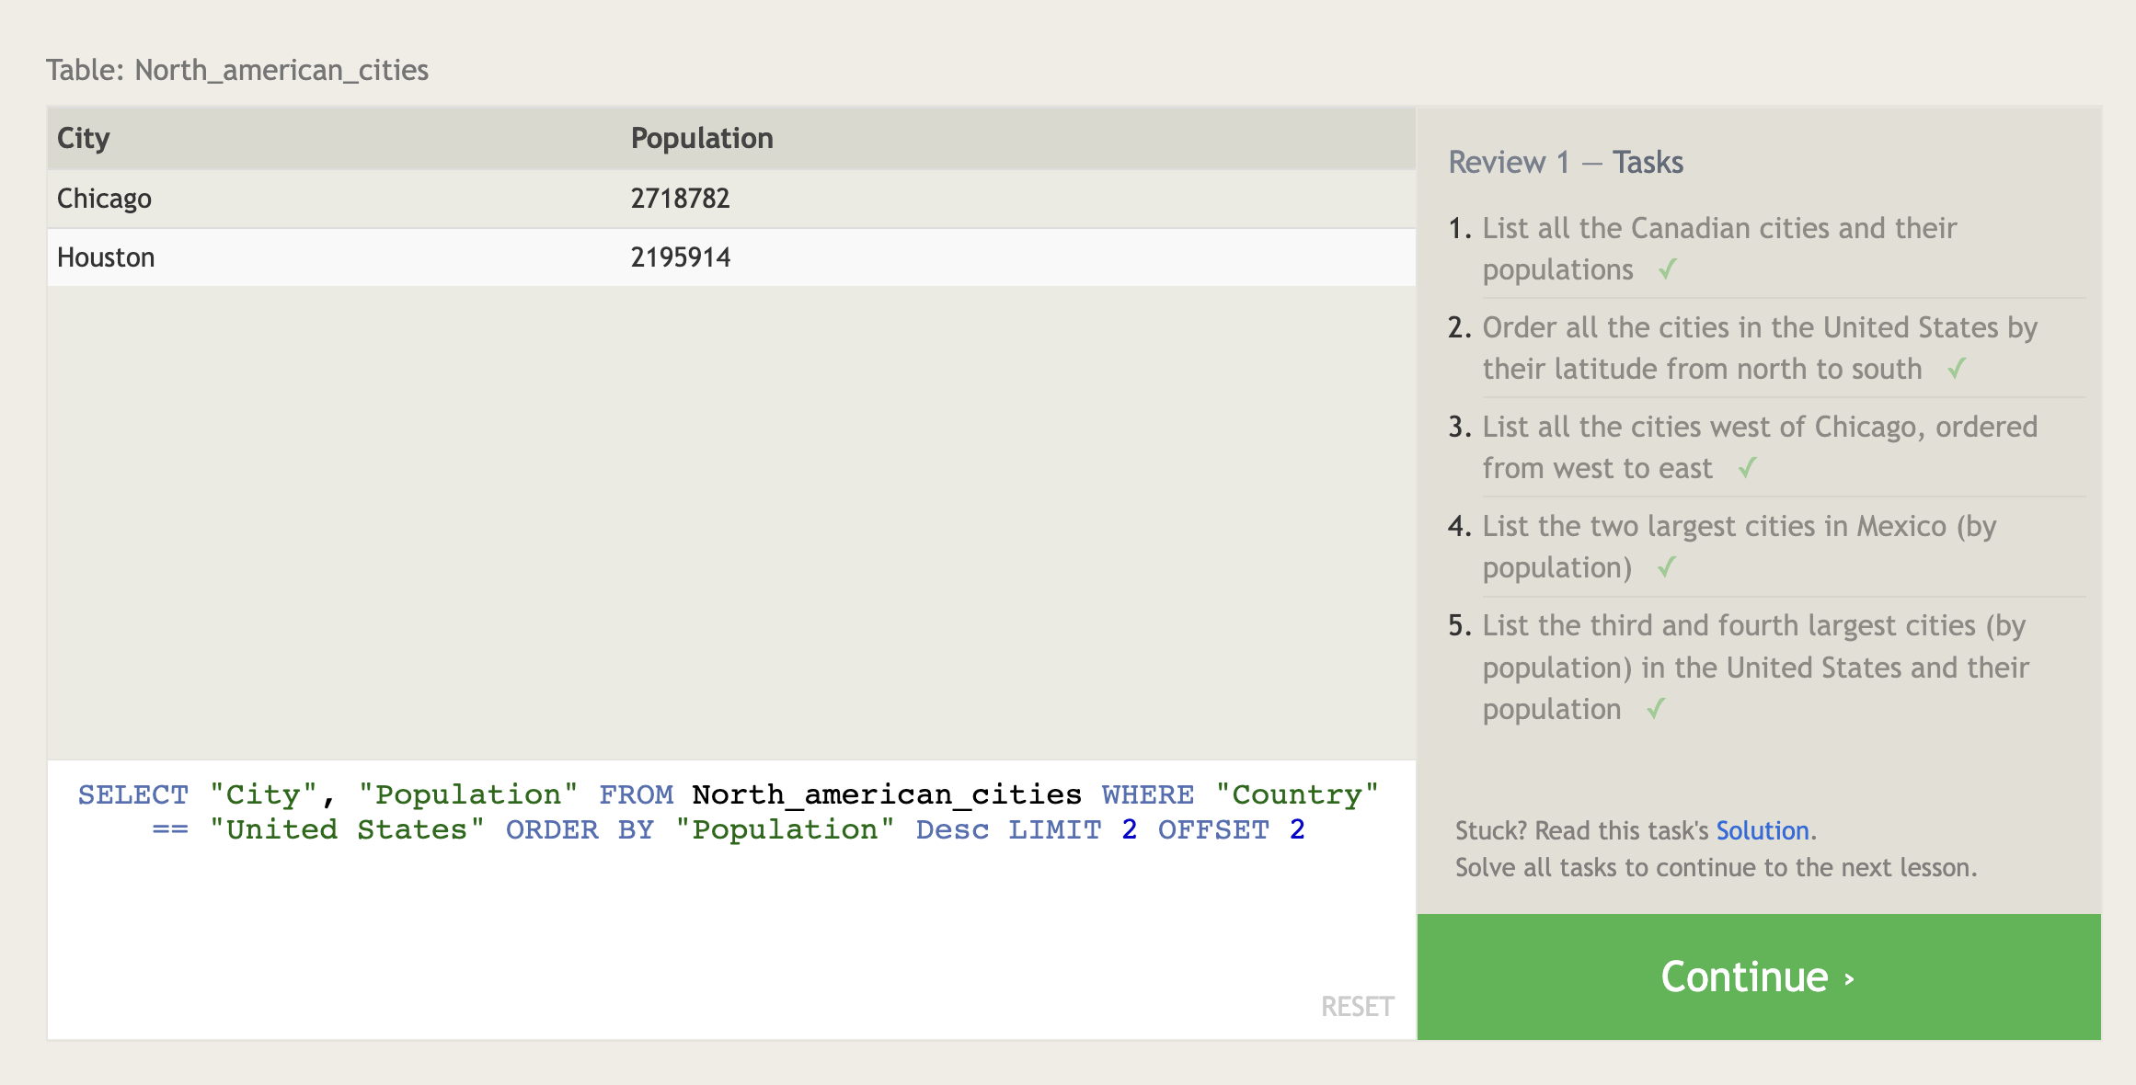
Task: Click the Review 1 — Tasks heading
Action: coord(1566,163)
